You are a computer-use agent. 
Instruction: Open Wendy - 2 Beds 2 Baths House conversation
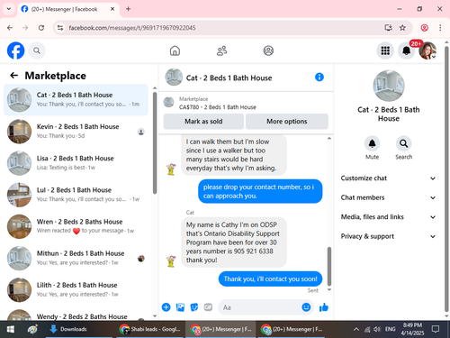click(x=76, y=314)
